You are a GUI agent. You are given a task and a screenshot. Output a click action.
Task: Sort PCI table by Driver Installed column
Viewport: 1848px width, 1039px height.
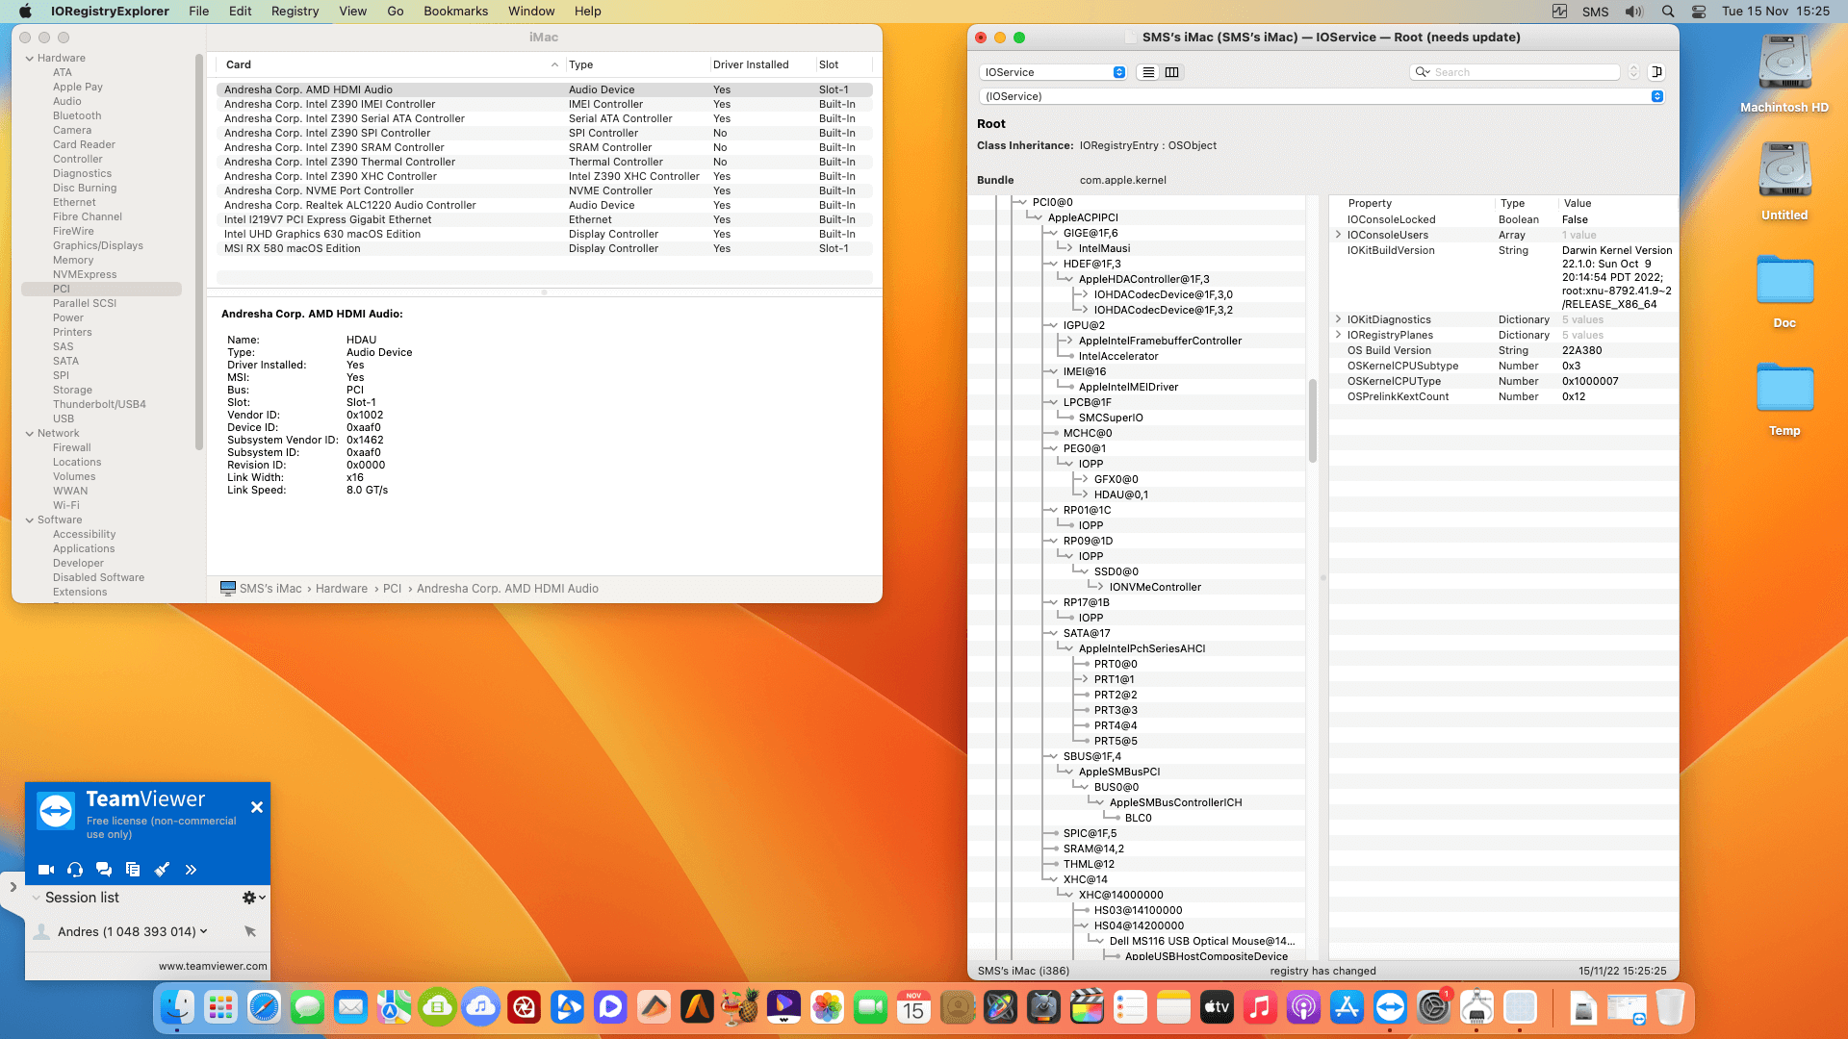pyautogui.click(x=761, y=64)
